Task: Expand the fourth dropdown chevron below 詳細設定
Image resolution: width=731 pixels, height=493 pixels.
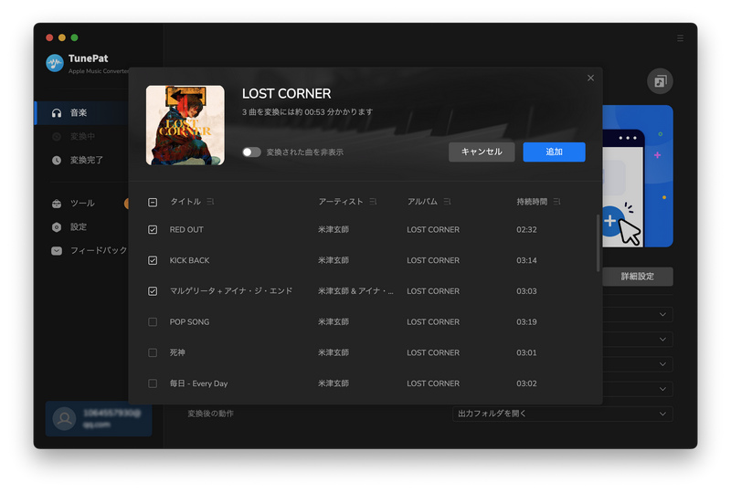Action: tap(662, 389)
